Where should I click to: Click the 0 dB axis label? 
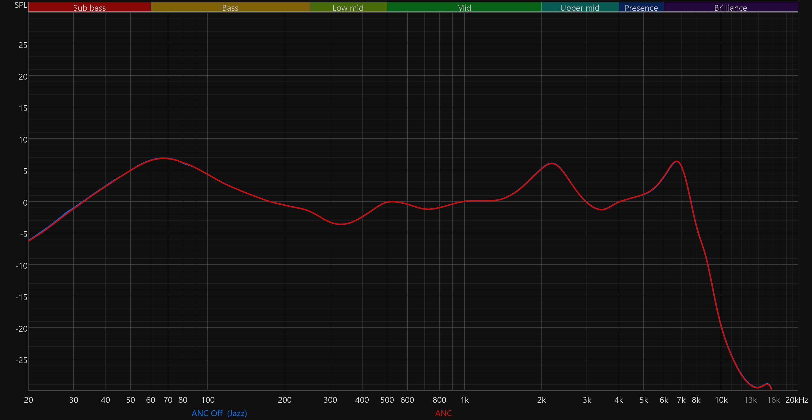pyautogui.click(x=25, y=203)
